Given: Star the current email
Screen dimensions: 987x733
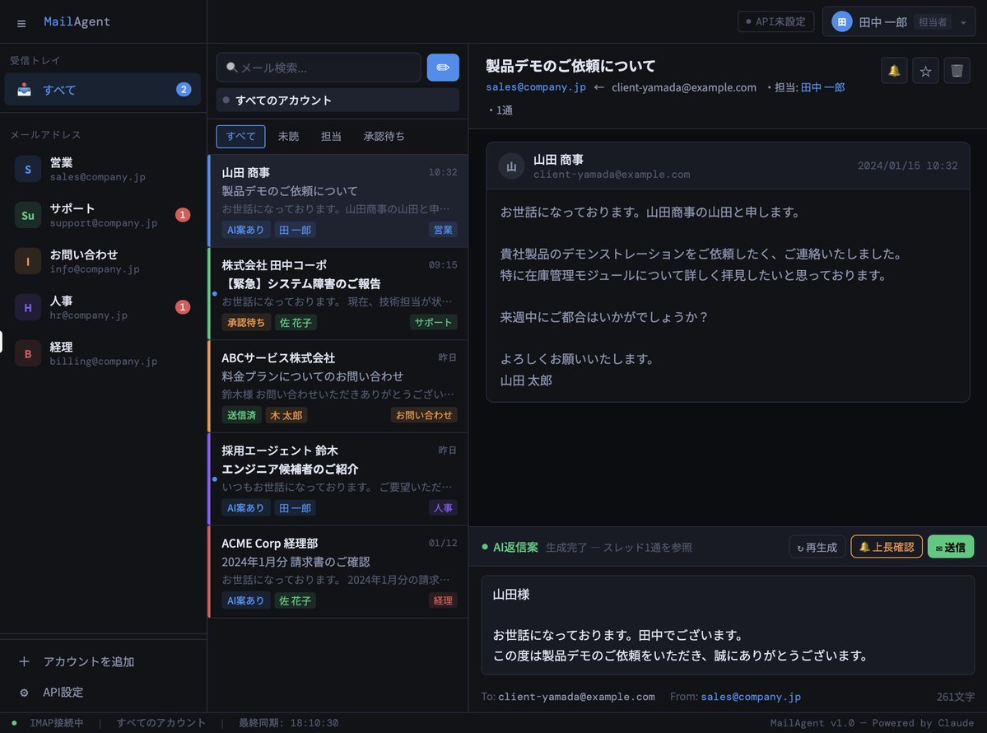Looking at the screenshot, I should [924, 71].
